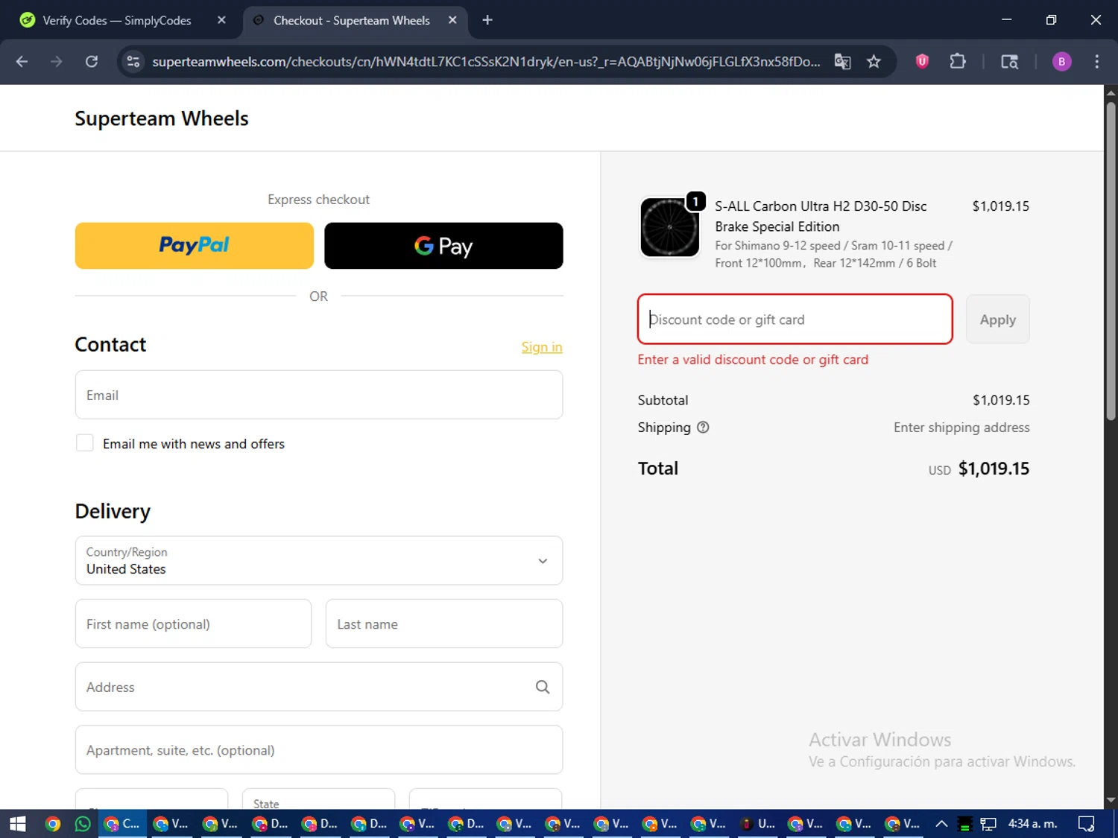Open the Windows notification center
The width and height of the screenshot is (1118, 838).
click(1087, 824)
